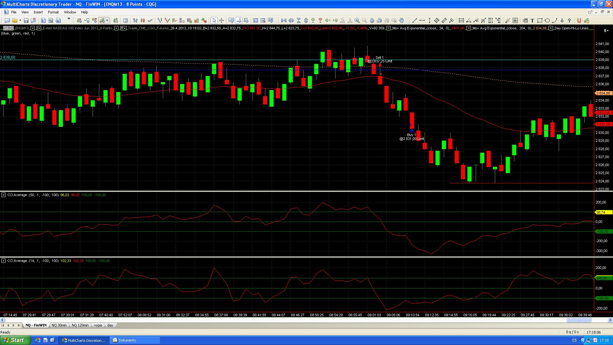Select the Trend Line drawing tool

pos(414,20)
